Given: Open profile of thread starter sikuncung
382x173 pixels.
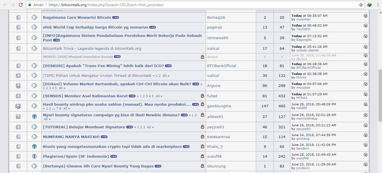Looking at the screenshot, I should tap(216, 166).
